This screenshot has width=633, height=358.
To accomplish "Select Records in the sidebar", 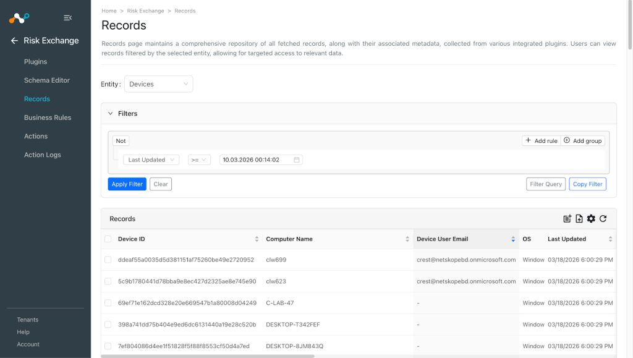I will (36, 99).
